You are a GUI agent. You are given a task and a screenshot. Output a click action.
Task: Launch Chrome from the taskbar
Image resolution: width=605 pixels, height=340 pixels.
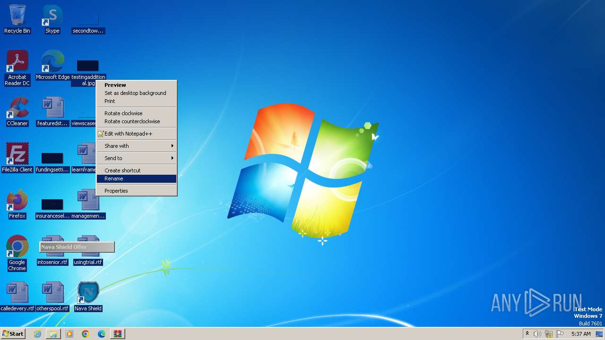[x=86, y=334]
